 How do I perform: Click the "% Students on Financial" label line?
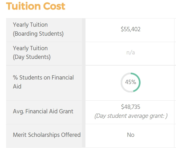(43, 78)
